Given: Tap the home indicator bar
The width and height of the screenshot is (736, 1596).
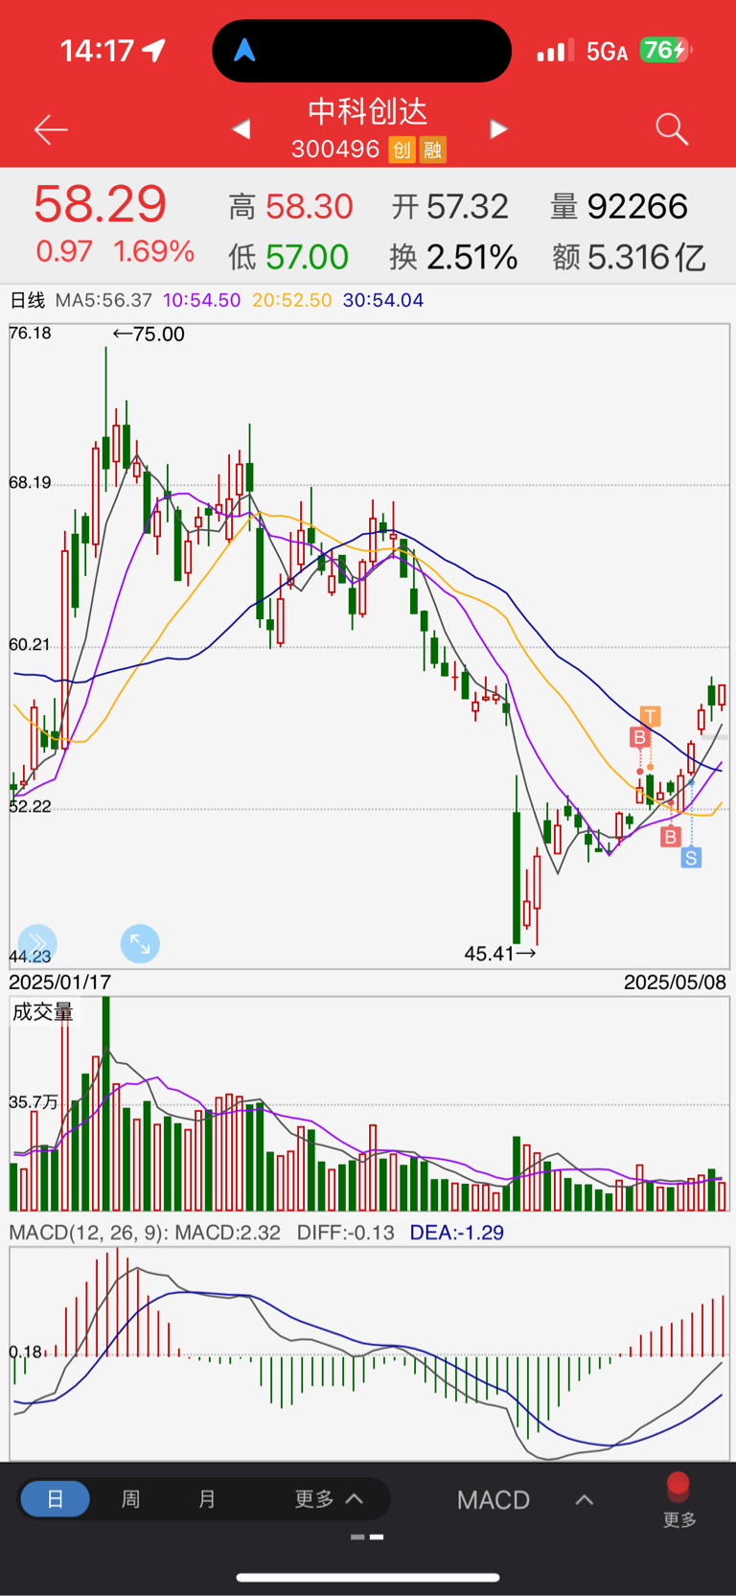Looking at the screenshot, I should tap(368, 1577).
